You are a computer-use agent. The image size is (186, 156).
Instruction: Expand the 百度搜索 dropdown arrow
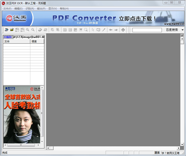(x=183, y=30)
